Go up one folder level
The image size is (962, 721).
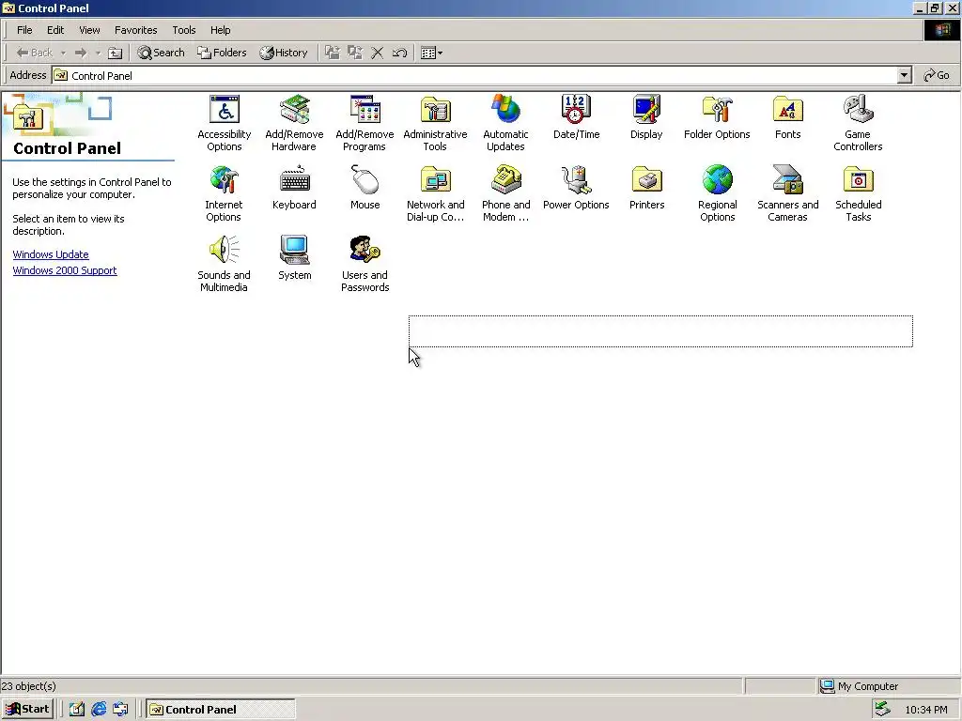tap(116, 53)
